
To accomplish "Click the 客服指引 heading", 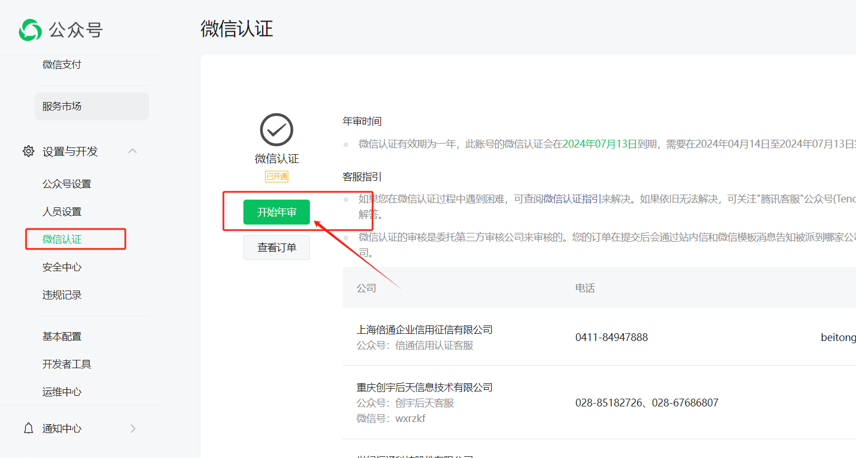I will (x=362, y=177).
